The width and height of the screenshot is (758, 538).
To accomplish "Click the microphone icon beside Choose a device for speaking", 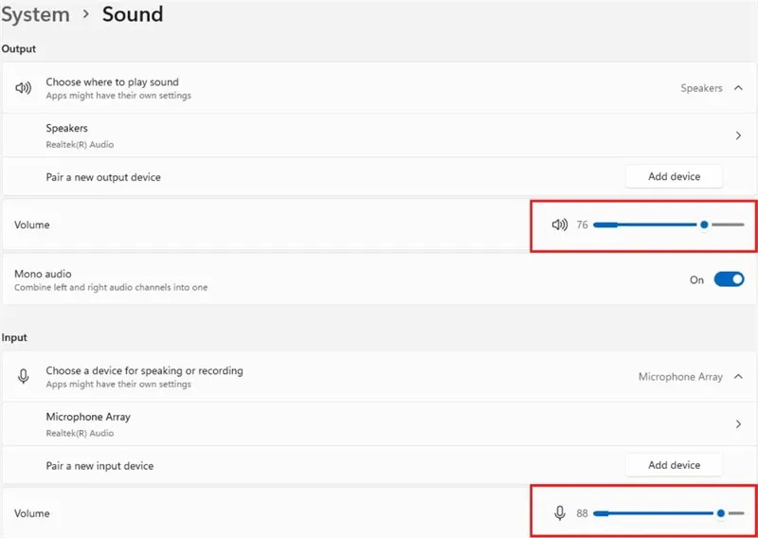I will [24, 376].
